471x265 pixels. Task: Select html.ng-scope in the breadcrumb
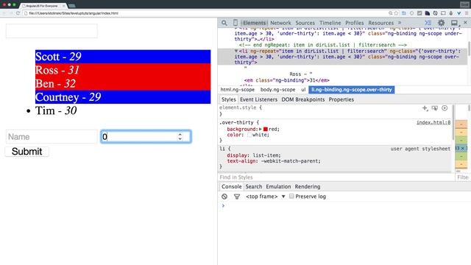point(237,90)
